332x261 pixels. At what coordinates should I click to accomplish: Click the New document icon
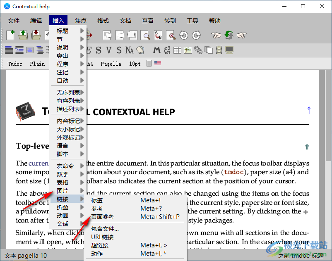click(10, 35)
